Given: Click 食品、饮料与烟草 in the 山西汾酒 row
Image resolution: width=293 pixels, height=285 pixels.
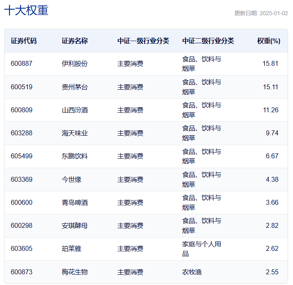Looking at the screenshot, I should pyautogui.click(x=202, y=110).
